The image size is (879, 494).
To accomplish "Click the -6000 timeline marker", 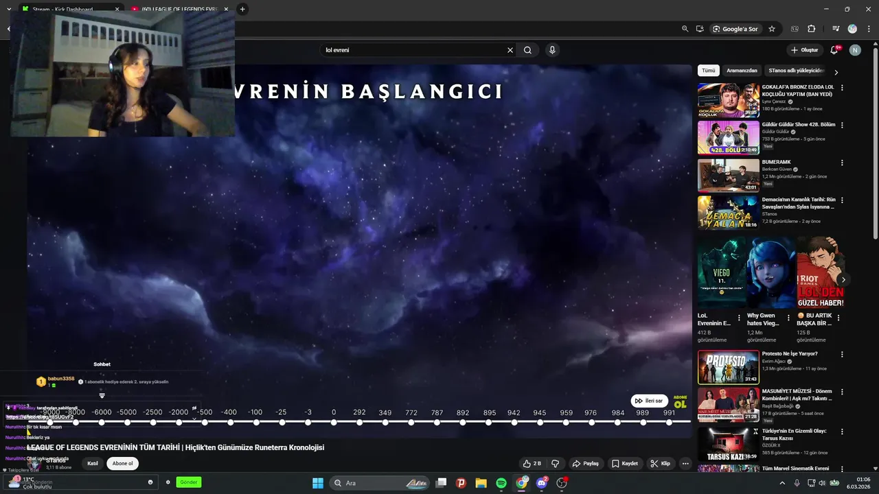I will pos(102,422).
